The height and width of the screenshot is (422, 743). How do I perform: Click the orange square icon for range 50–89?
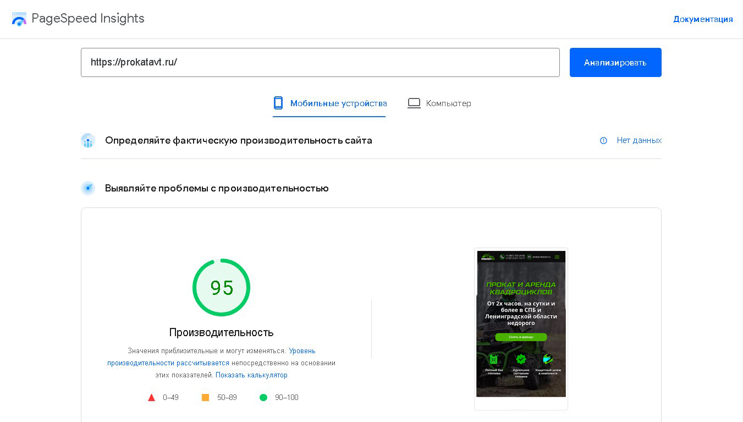[x=206, y=397]
